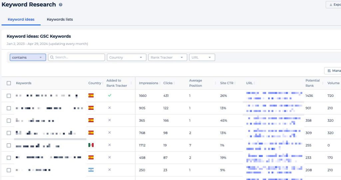
Task: Open the URL filter dropdown
Action: click(x=202, y=57)
